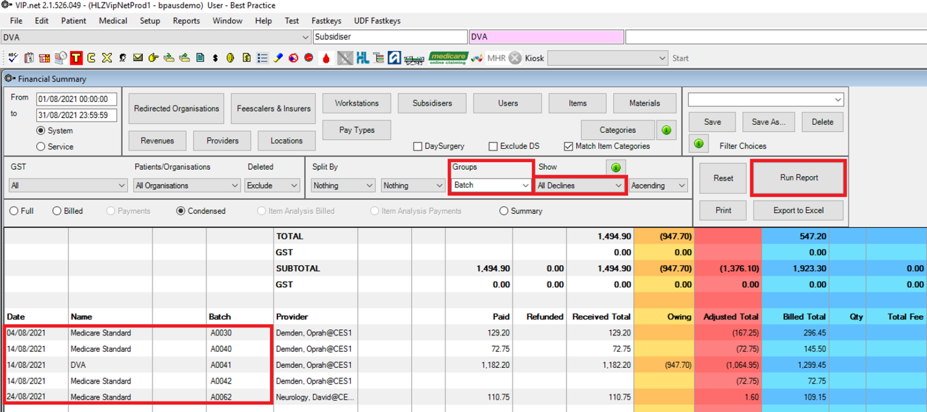Open the Groups Batch dropdown
The image size is (927, 412).
tap(491, 185)
